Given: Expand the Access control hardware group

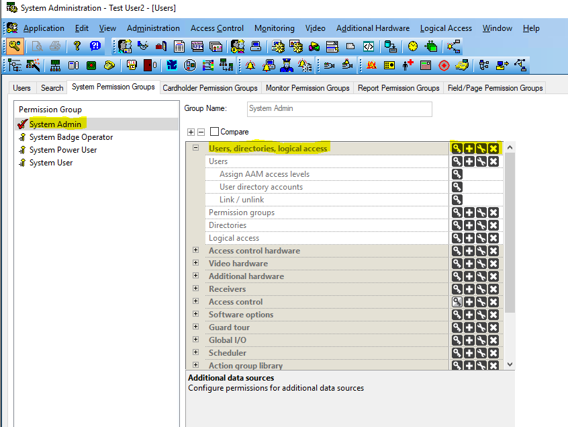Looking at the screenshot, I should 195,250.
